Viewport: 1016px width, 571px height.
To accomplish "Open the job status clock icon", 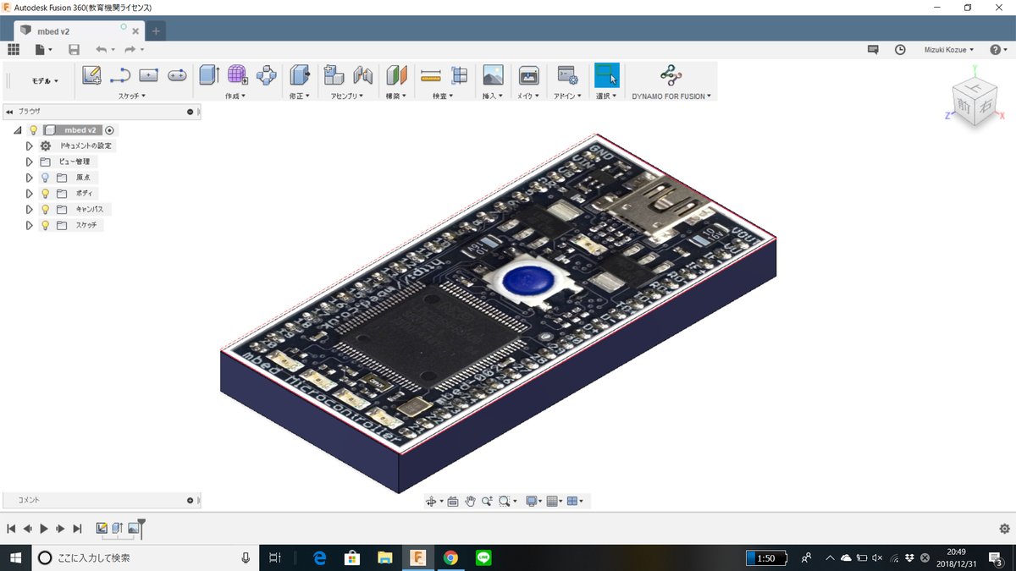I will point(900,50).
